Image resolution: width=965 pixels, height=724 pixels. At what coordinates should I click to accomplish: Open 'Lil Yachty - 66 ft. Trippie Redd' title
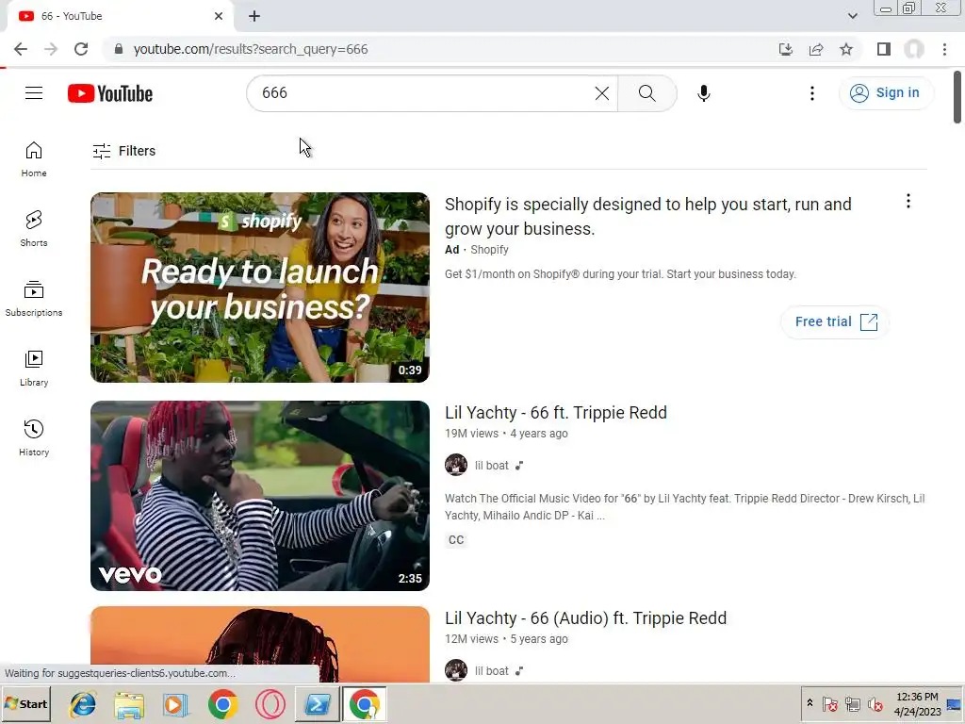coord(556,413)
